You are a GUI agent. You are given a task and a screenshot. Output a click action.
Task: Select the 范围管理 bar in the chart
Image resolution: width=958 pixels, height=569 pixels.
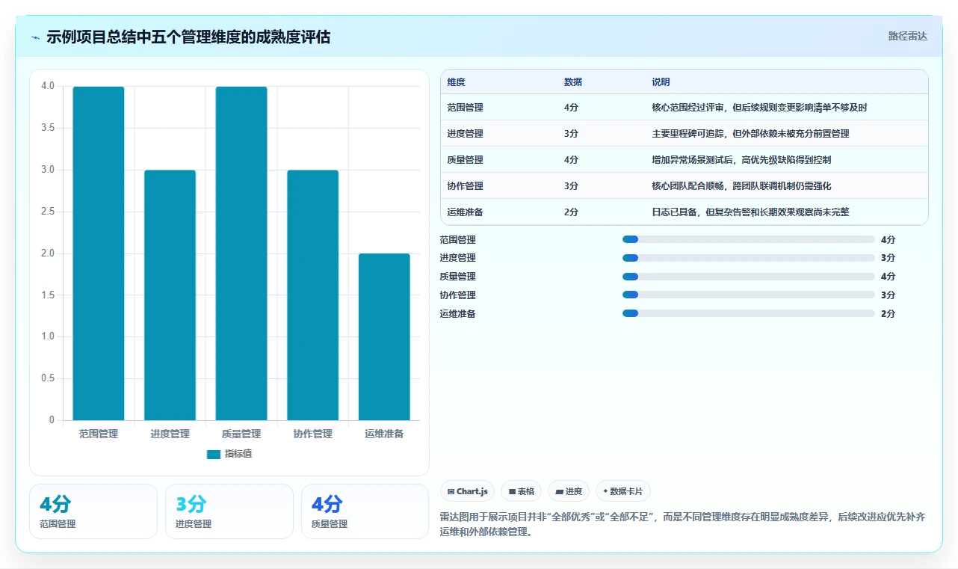[99, 253]
